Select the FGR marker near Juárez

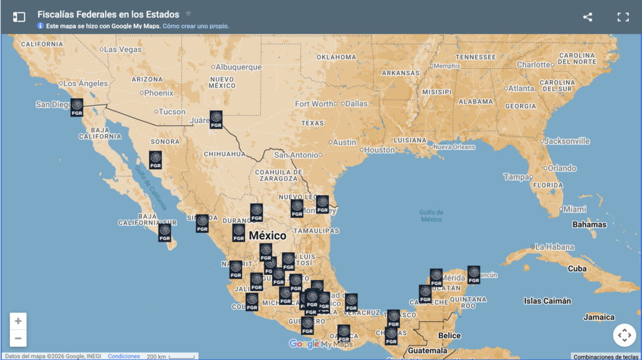tap(216, 119)
